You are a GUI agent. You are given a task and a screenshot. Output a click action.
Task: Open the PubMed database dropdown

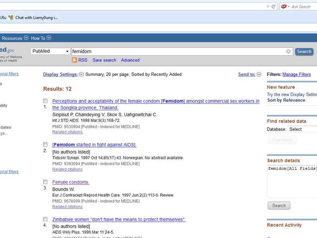51,51
